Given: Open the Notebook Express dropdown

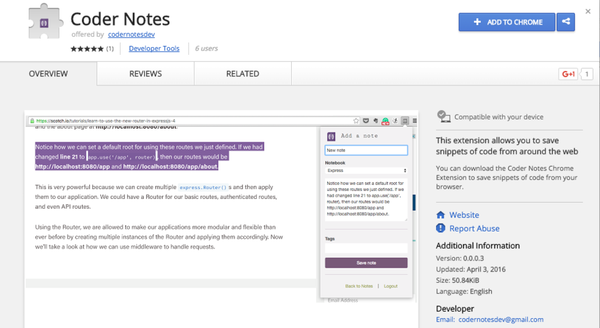Looking at the screenshot, I should point(366,171).
